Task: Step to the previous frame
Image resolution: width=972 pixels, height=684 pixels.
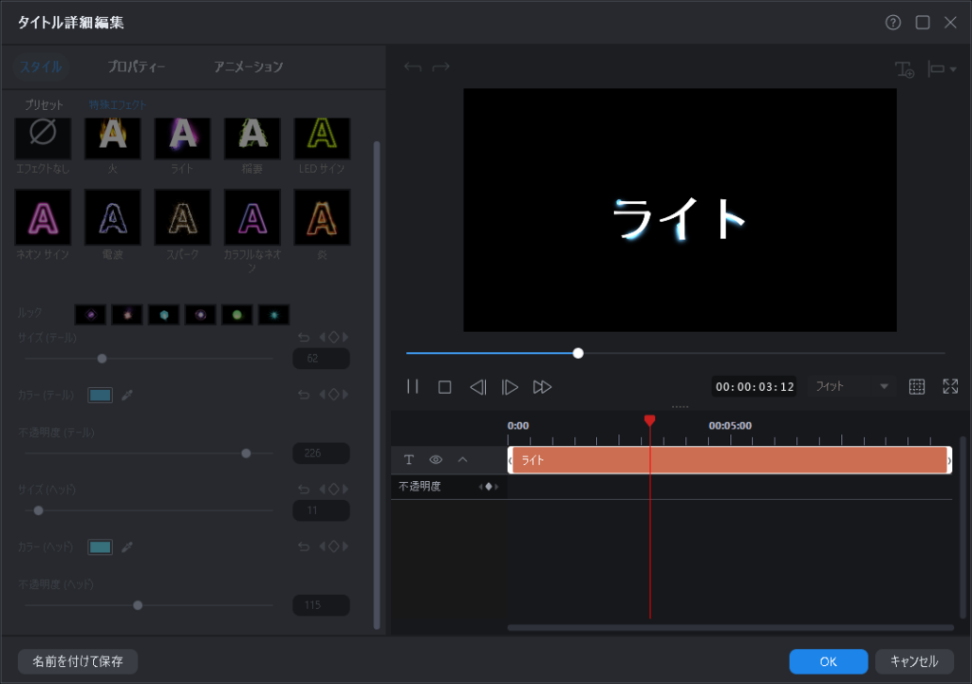Action: pyautogui.click(x=477, y=386)
